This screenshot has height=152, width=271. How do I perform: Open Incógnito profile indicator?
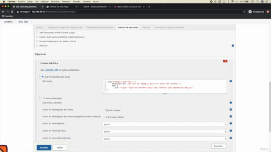click(256, 12)
